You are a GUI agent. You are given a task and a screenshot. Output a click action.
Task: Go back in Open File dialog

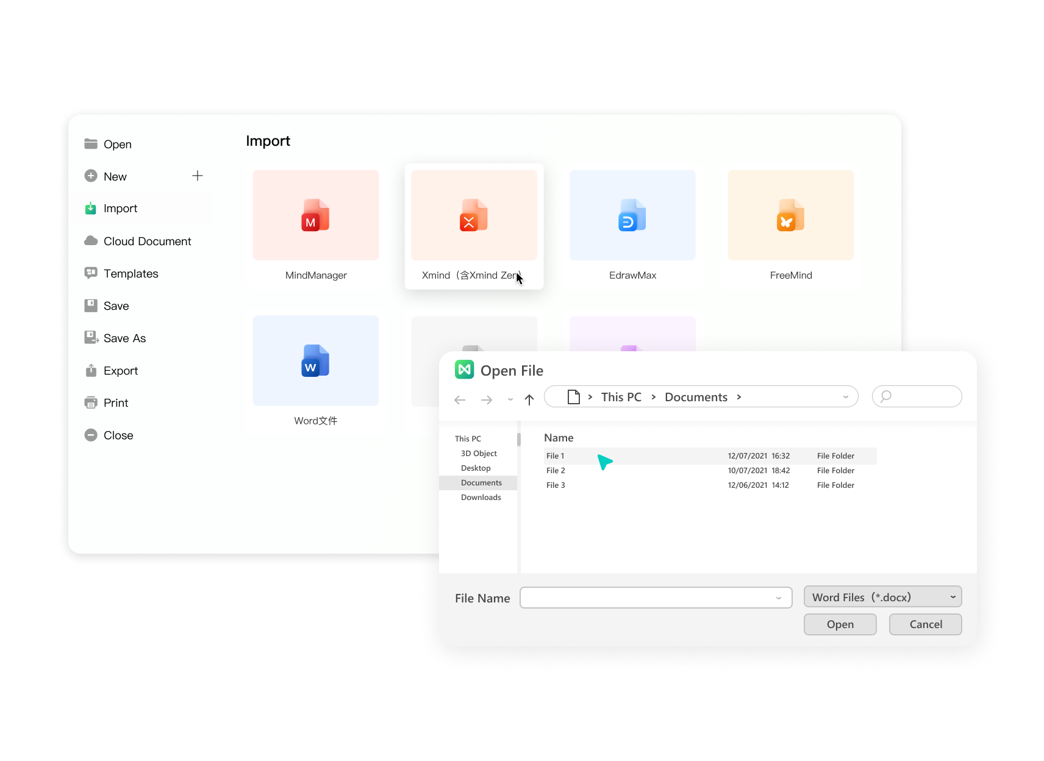coord(460,400)
